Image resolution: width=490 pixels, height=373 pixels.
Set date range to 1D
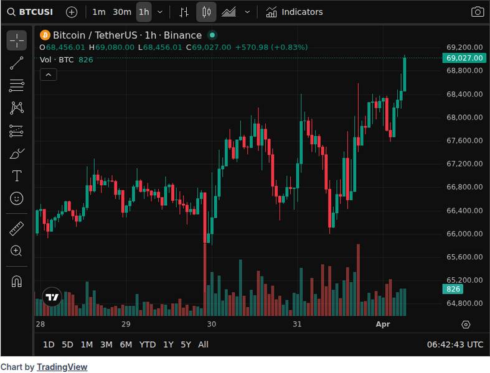click(x=49, y=344)
